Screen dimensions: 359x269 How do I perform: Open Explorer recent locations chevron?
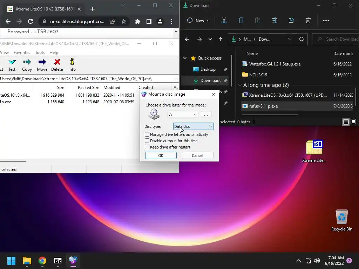210,39
